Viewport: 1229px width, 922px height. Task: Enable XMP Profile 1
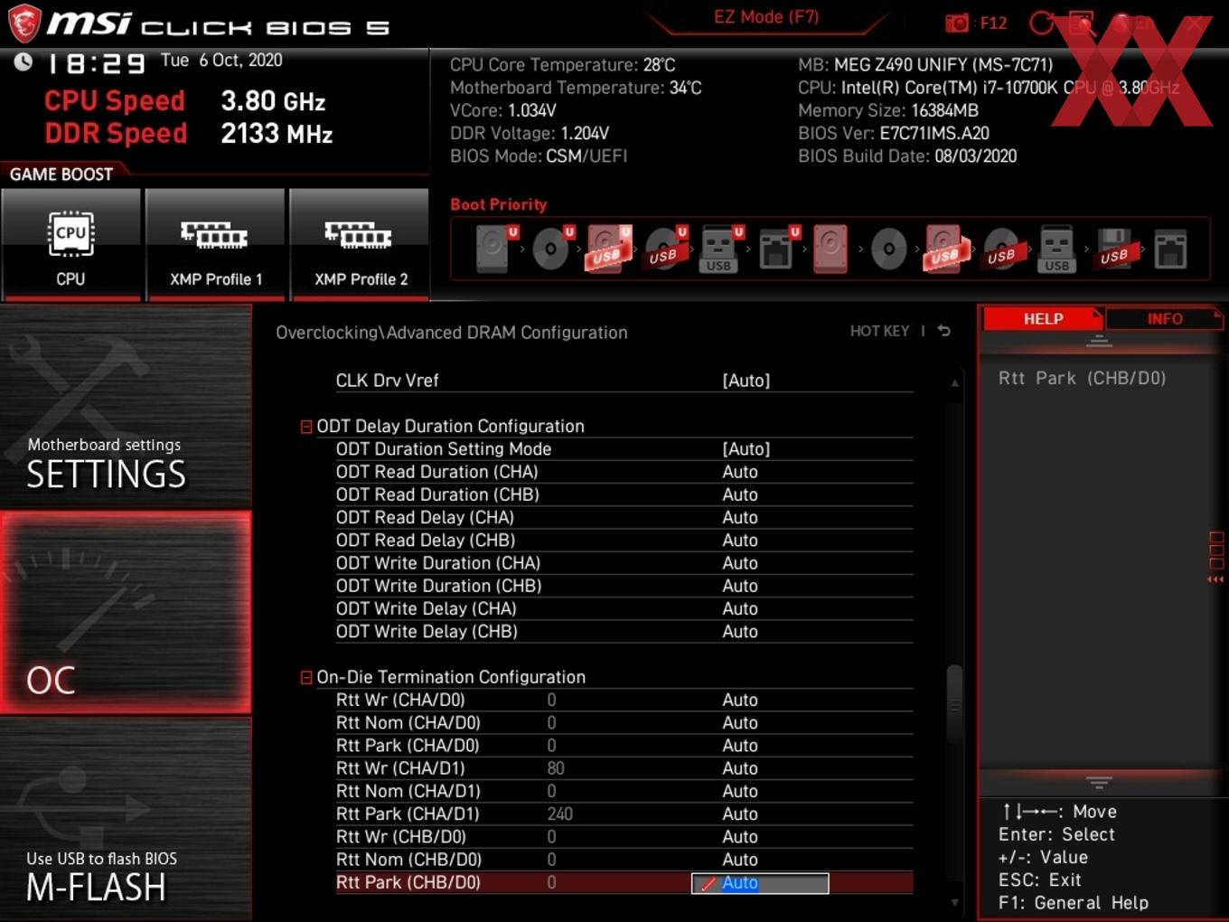(x=215, y=245)
